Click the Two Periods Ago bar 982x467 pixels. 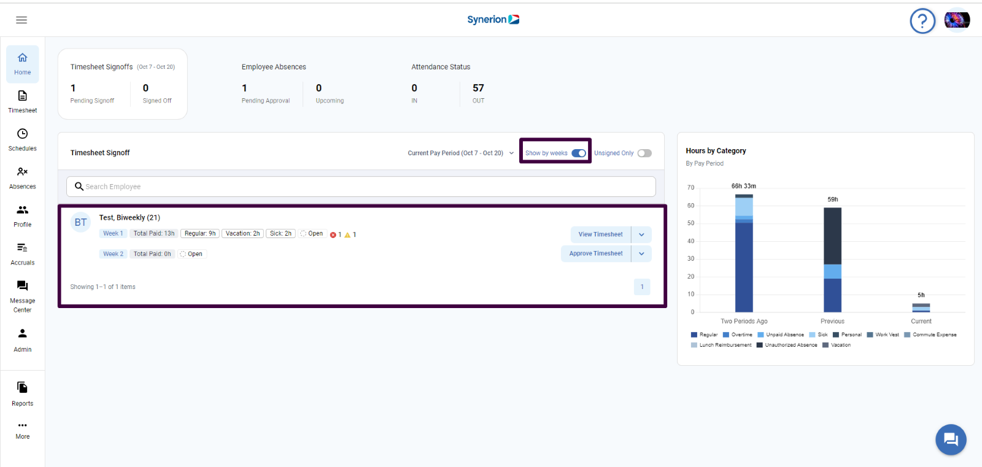click(x=744, y=253)
